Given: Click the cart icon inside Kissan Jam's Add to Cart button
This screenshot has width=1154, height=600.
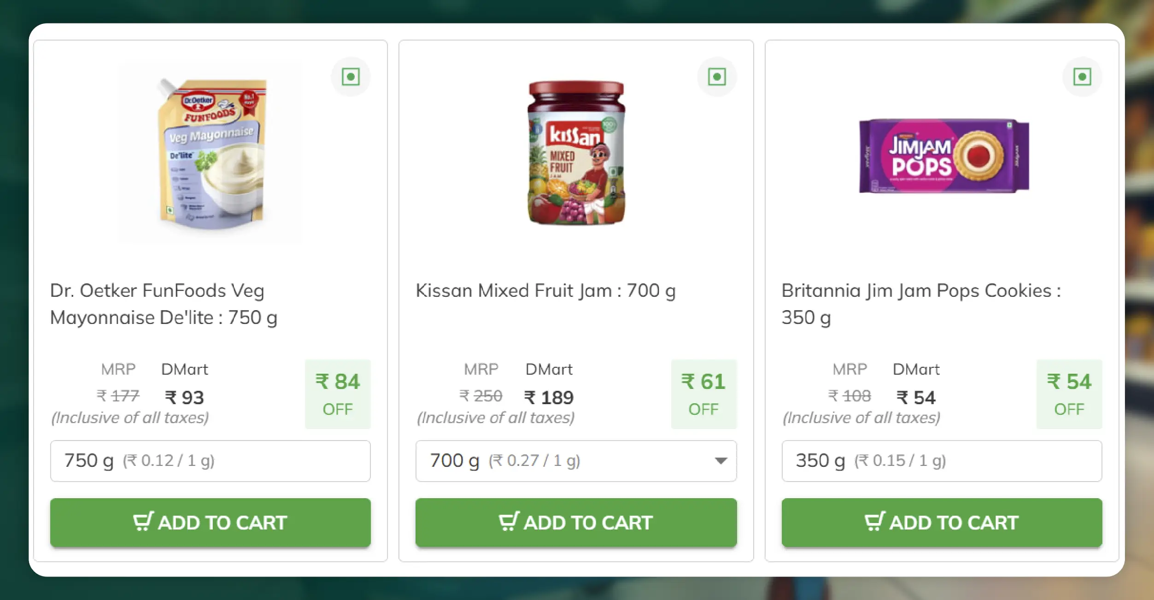Looking at the screenshot, I should (x=508, y=521).
